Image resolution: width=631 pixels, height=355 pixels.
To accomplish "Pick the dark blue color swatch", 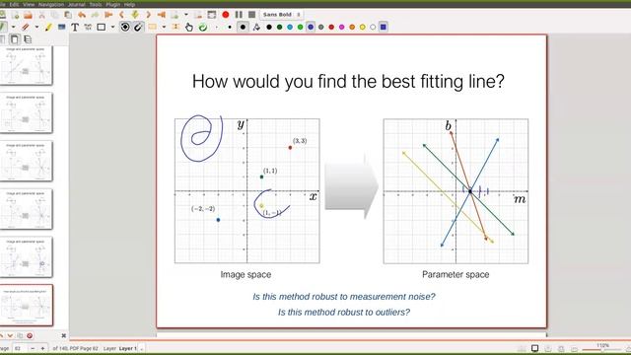I will tap(311, 28).
